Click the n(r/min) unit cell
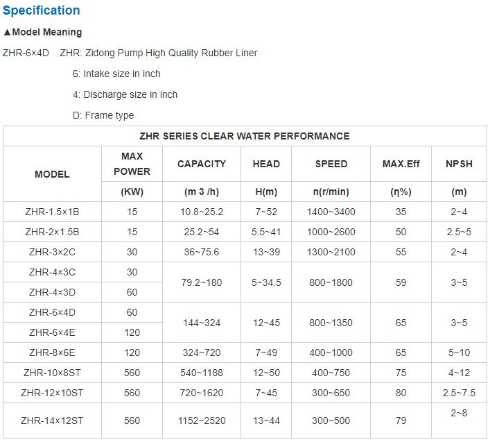The width and height of the screenshot is (490, 442). pos(331,192)
